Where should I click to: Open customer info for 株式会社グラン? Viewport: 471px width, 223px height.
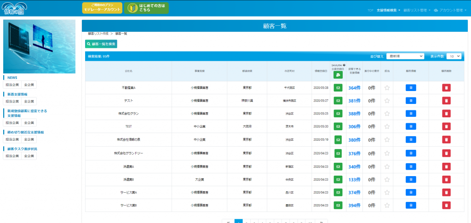click(x=411, y=114)
